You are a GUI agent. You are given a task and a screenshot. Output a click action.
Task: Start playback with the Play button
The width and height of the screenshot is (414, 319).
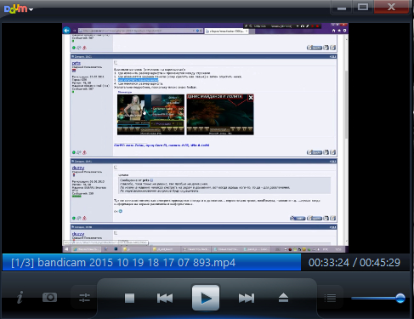click(x=206, y=298)
